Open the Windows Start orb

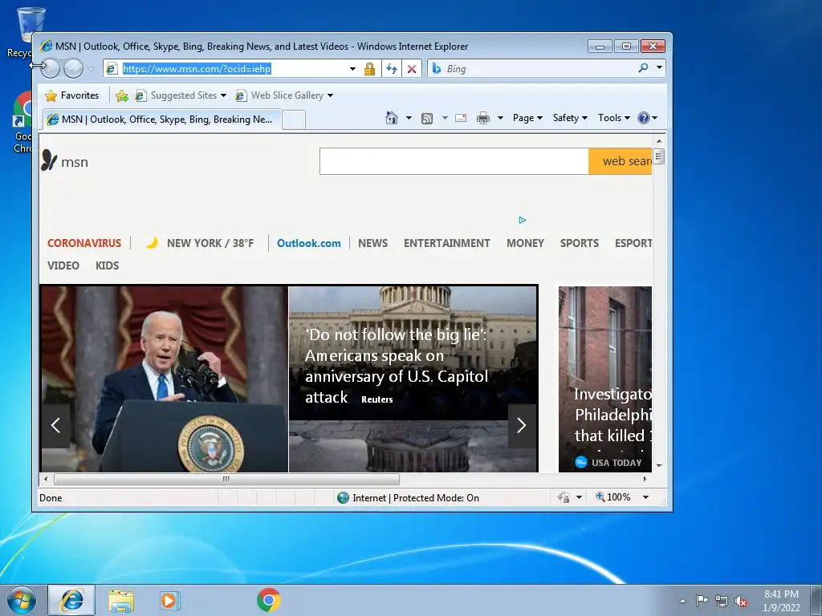click(22, 600)
